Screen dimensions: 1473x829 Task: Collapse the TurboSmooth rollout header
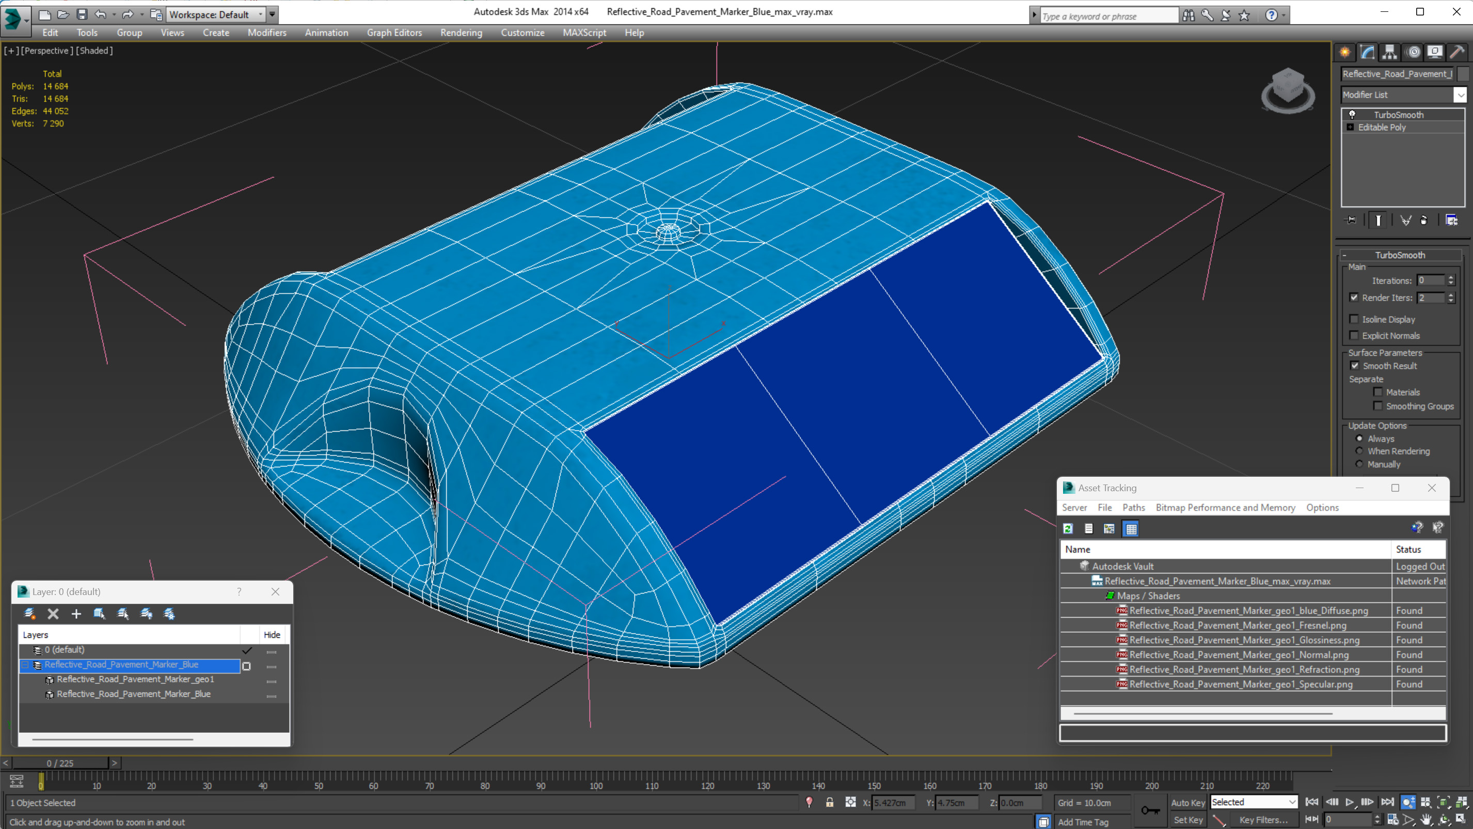click(x=1400, y=255)
